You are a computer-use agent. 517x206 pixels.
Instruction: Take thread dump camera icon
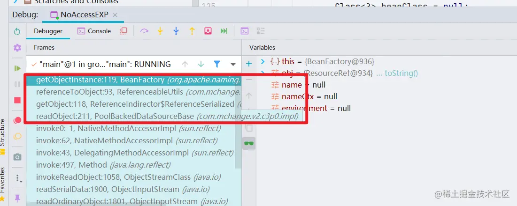pos(17,157)
